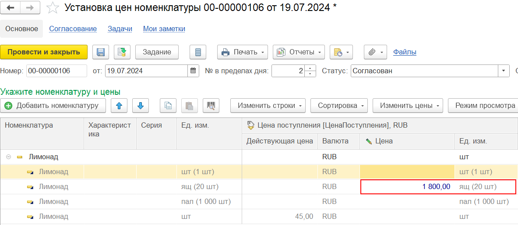The height and width of the screenshot is (225, 518).
Task: Go back using the left arrow
Action: coord(11,7)
